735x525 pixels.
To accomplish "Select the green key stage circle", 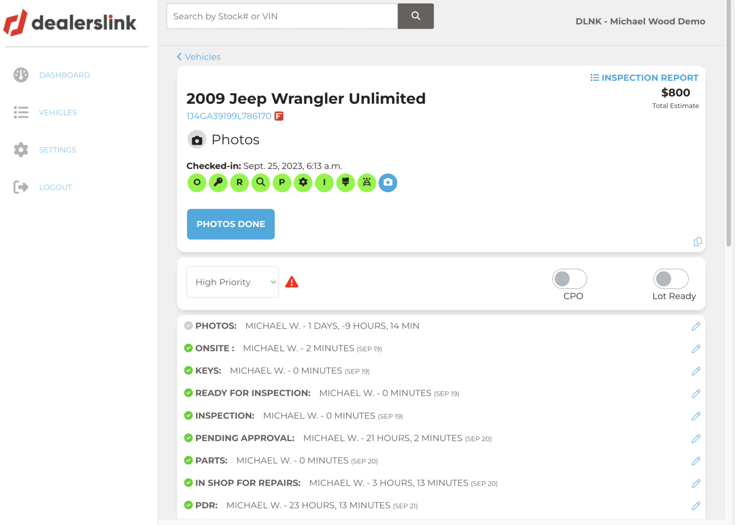I will pos(218,183).
